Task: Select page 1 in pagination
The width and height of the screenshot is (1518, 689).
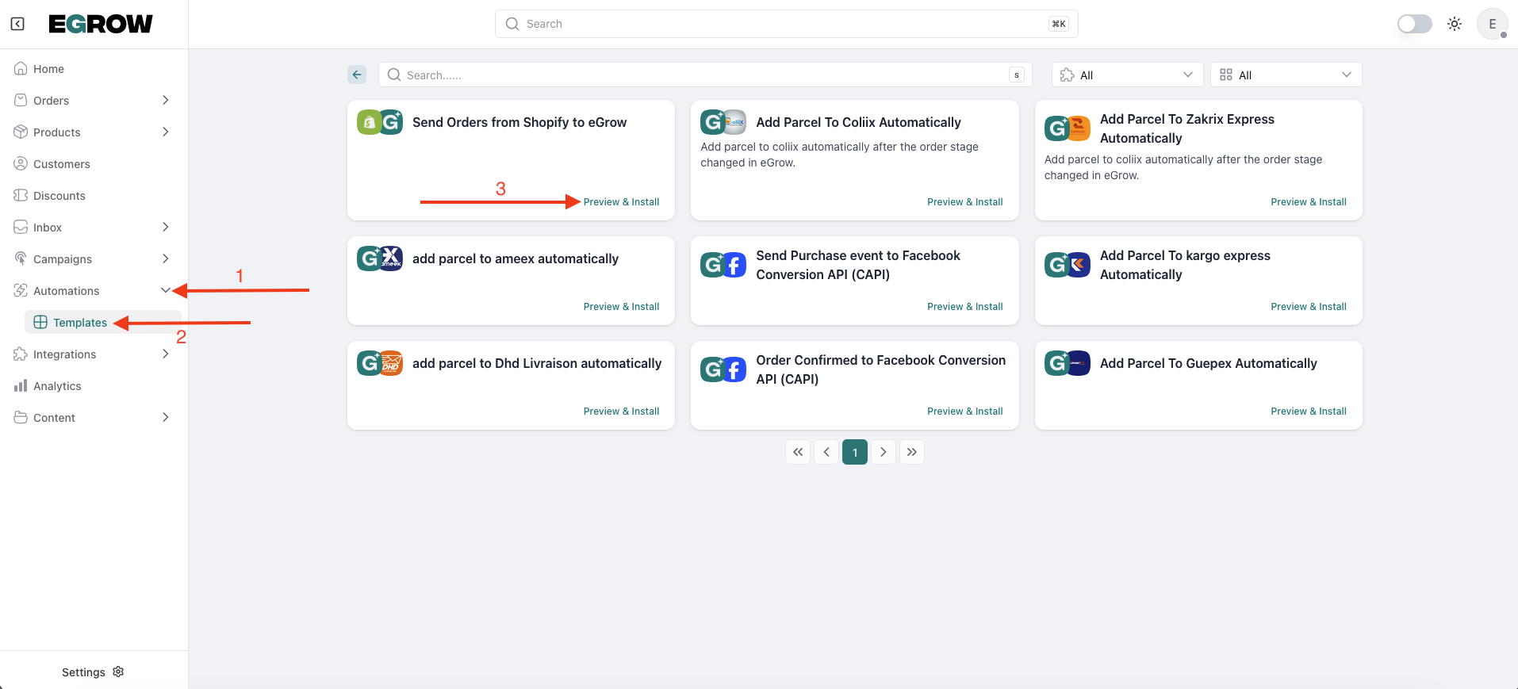Action: [855, 452]
